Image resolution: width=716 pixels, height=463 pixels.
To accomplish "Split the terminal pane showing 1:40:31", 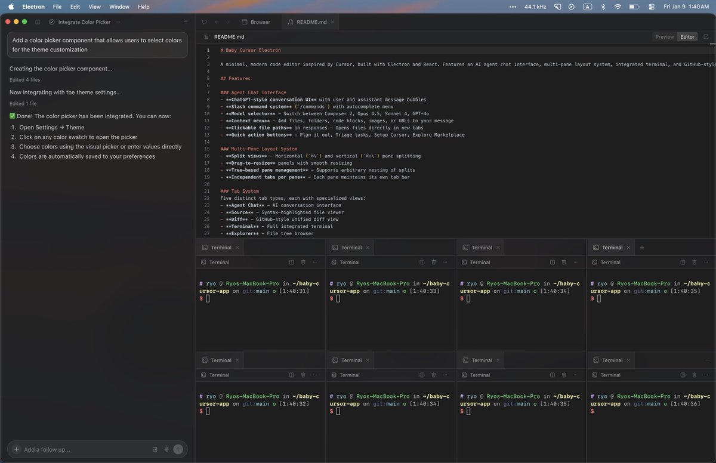I will 292,262.
